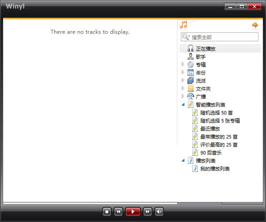Viewport: 266px width, 222px height.
Task: Skip to next track button
Action: point(148,212)
